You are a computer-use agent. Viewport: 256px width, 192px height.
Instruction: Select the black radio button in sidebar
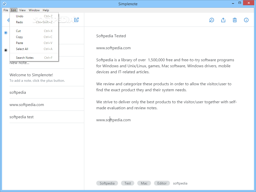[x=6, y=50]
